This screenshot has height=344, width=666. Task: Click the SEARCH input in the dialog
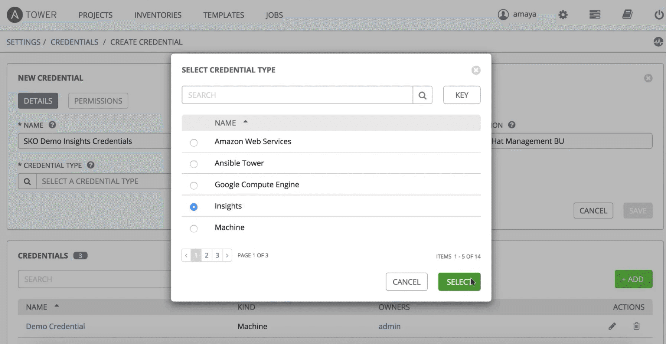click(x=297, y=95)
